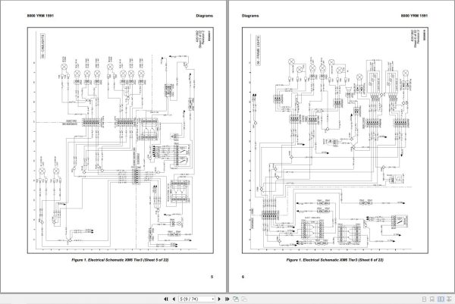Screen dimensions: 455x304
Task: Click the greyed-out next view icon
Action: coord(244,299)
